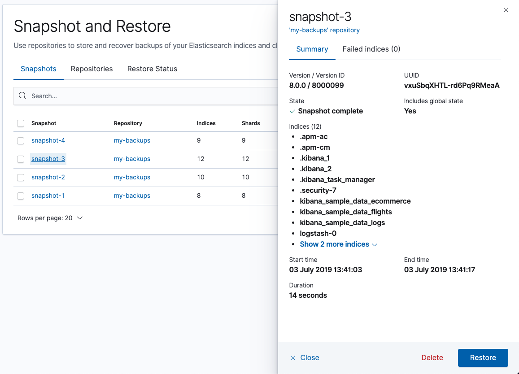Switch to the Repositories tab

coord(92,69)
